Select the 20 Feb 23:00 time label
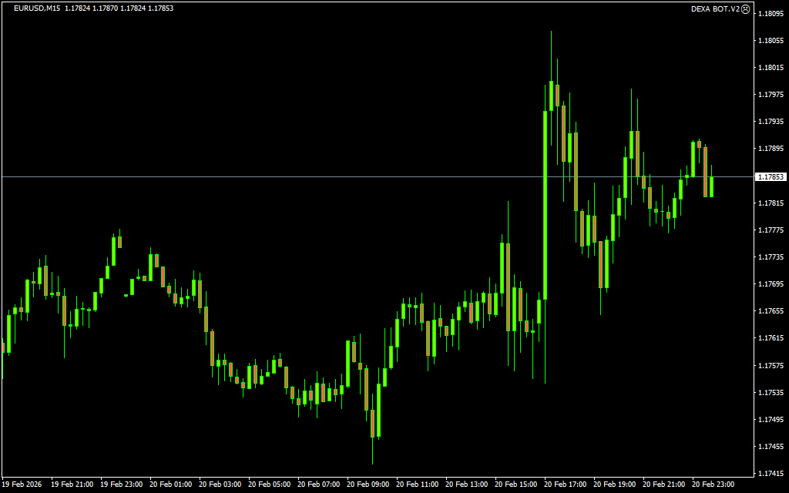This screenshot has width=789, height=493. (x=713, y=485)
